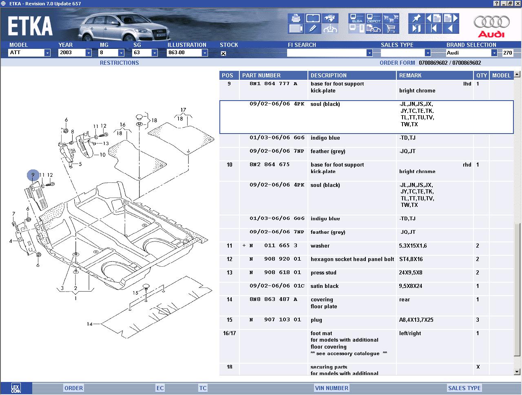Click the parts list icon
Screen dimensions: 522x395
click(296, 29)
